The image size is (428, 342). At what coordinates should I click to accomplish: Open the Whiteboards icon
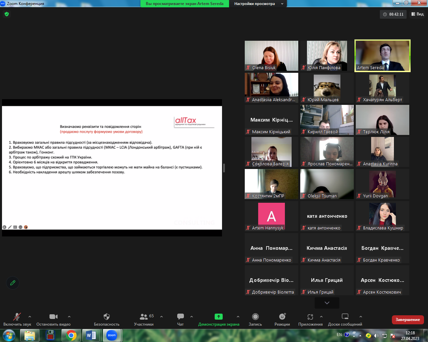point(345,317)
